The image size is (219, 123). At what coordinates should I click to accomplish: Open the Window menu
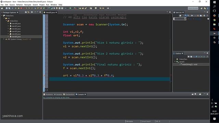54,5
